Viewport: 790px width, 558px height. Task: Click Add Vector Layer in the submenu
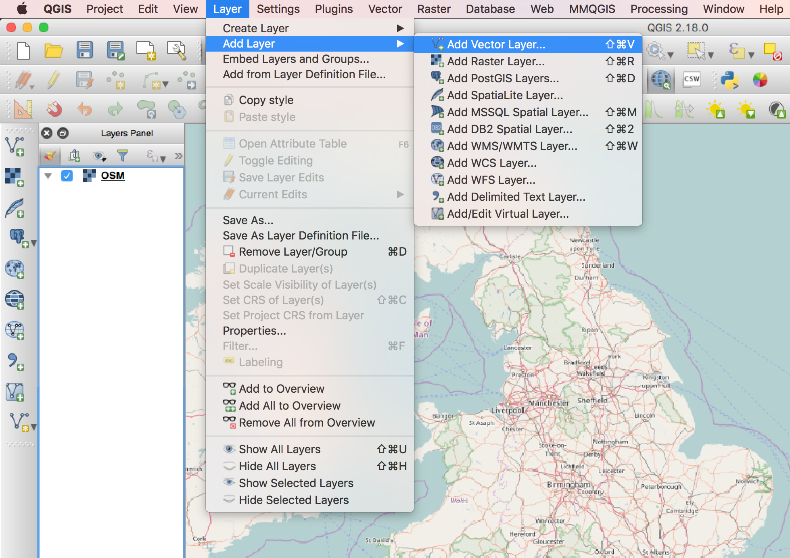497,45
